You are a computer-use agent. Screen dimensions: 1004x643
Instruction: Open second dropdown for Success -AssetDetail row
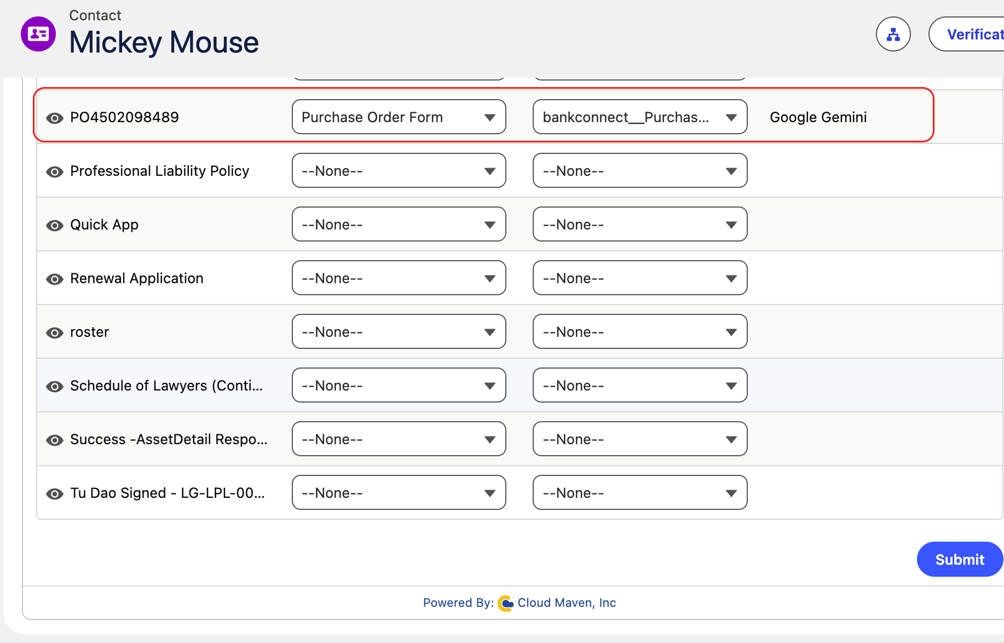pos(640,439)
